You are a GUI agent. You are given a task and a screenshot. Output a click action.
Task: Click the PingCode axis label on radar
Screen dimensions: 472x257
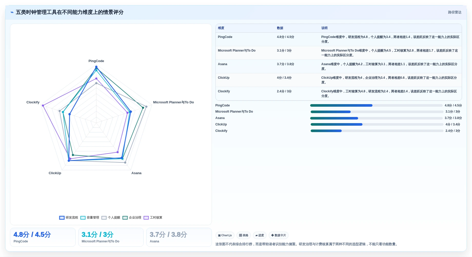point(96,61)
